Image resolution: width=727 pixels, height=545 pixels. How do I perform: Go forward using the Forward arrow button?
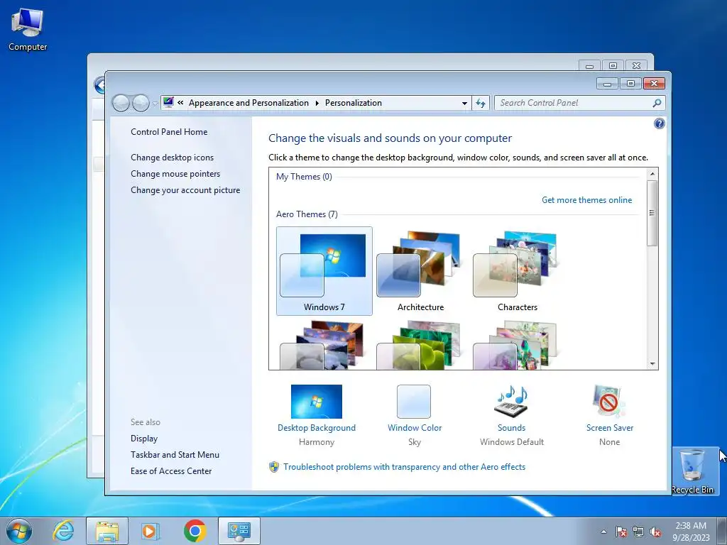click(x=141, y=103)
